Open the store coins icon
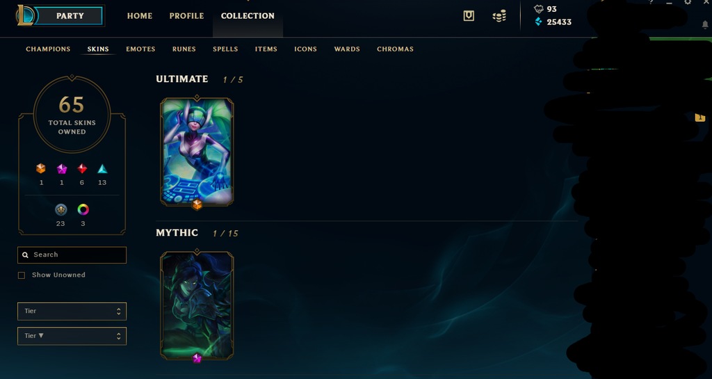The image size is (712, 379). point(499,16)
